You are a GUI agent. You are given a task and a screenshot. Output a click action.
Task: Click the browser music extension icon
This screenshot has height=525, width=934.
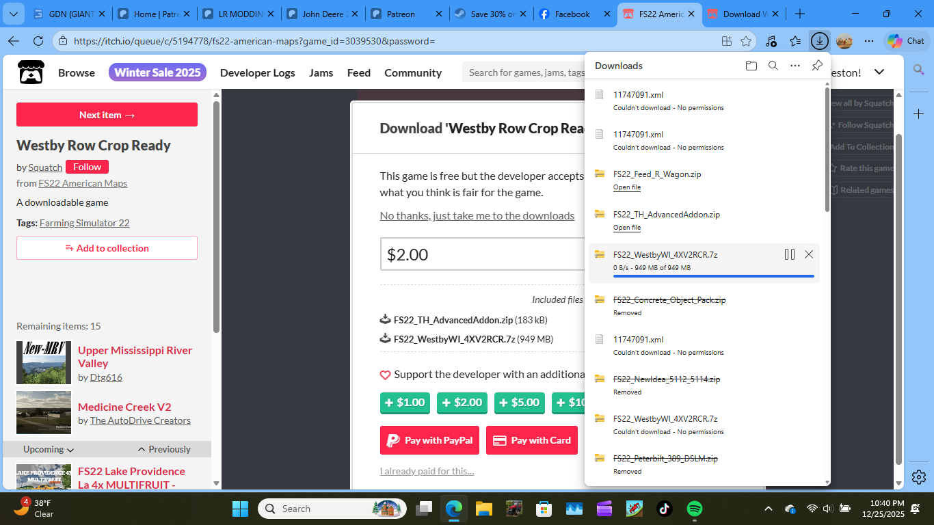point(771,41)
